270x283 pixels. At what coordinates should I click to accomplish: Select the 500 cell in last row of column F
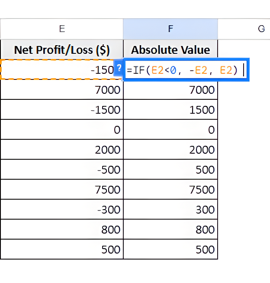(x=170, y=250)
